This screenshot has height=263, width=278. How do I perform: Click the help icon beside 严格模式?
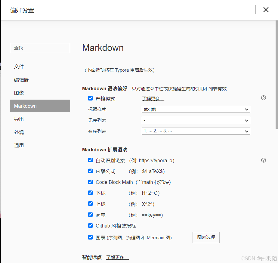tap(263, 98)
